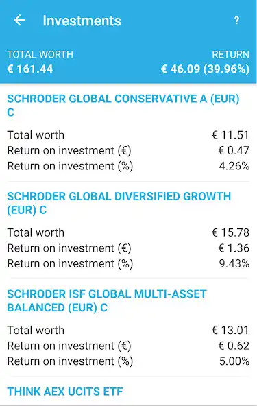This screenshot has width=257, height=406.
Task: Select Diversified Growth return of € 1.36
Action: click(128, 248)
